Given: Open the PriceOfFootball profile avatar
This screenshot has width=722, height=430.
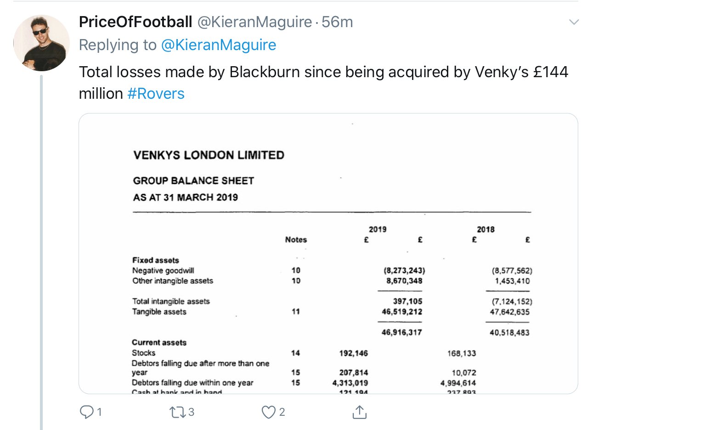Looking at the screenshot, I should pyautogui.click(x=41, y=43).
